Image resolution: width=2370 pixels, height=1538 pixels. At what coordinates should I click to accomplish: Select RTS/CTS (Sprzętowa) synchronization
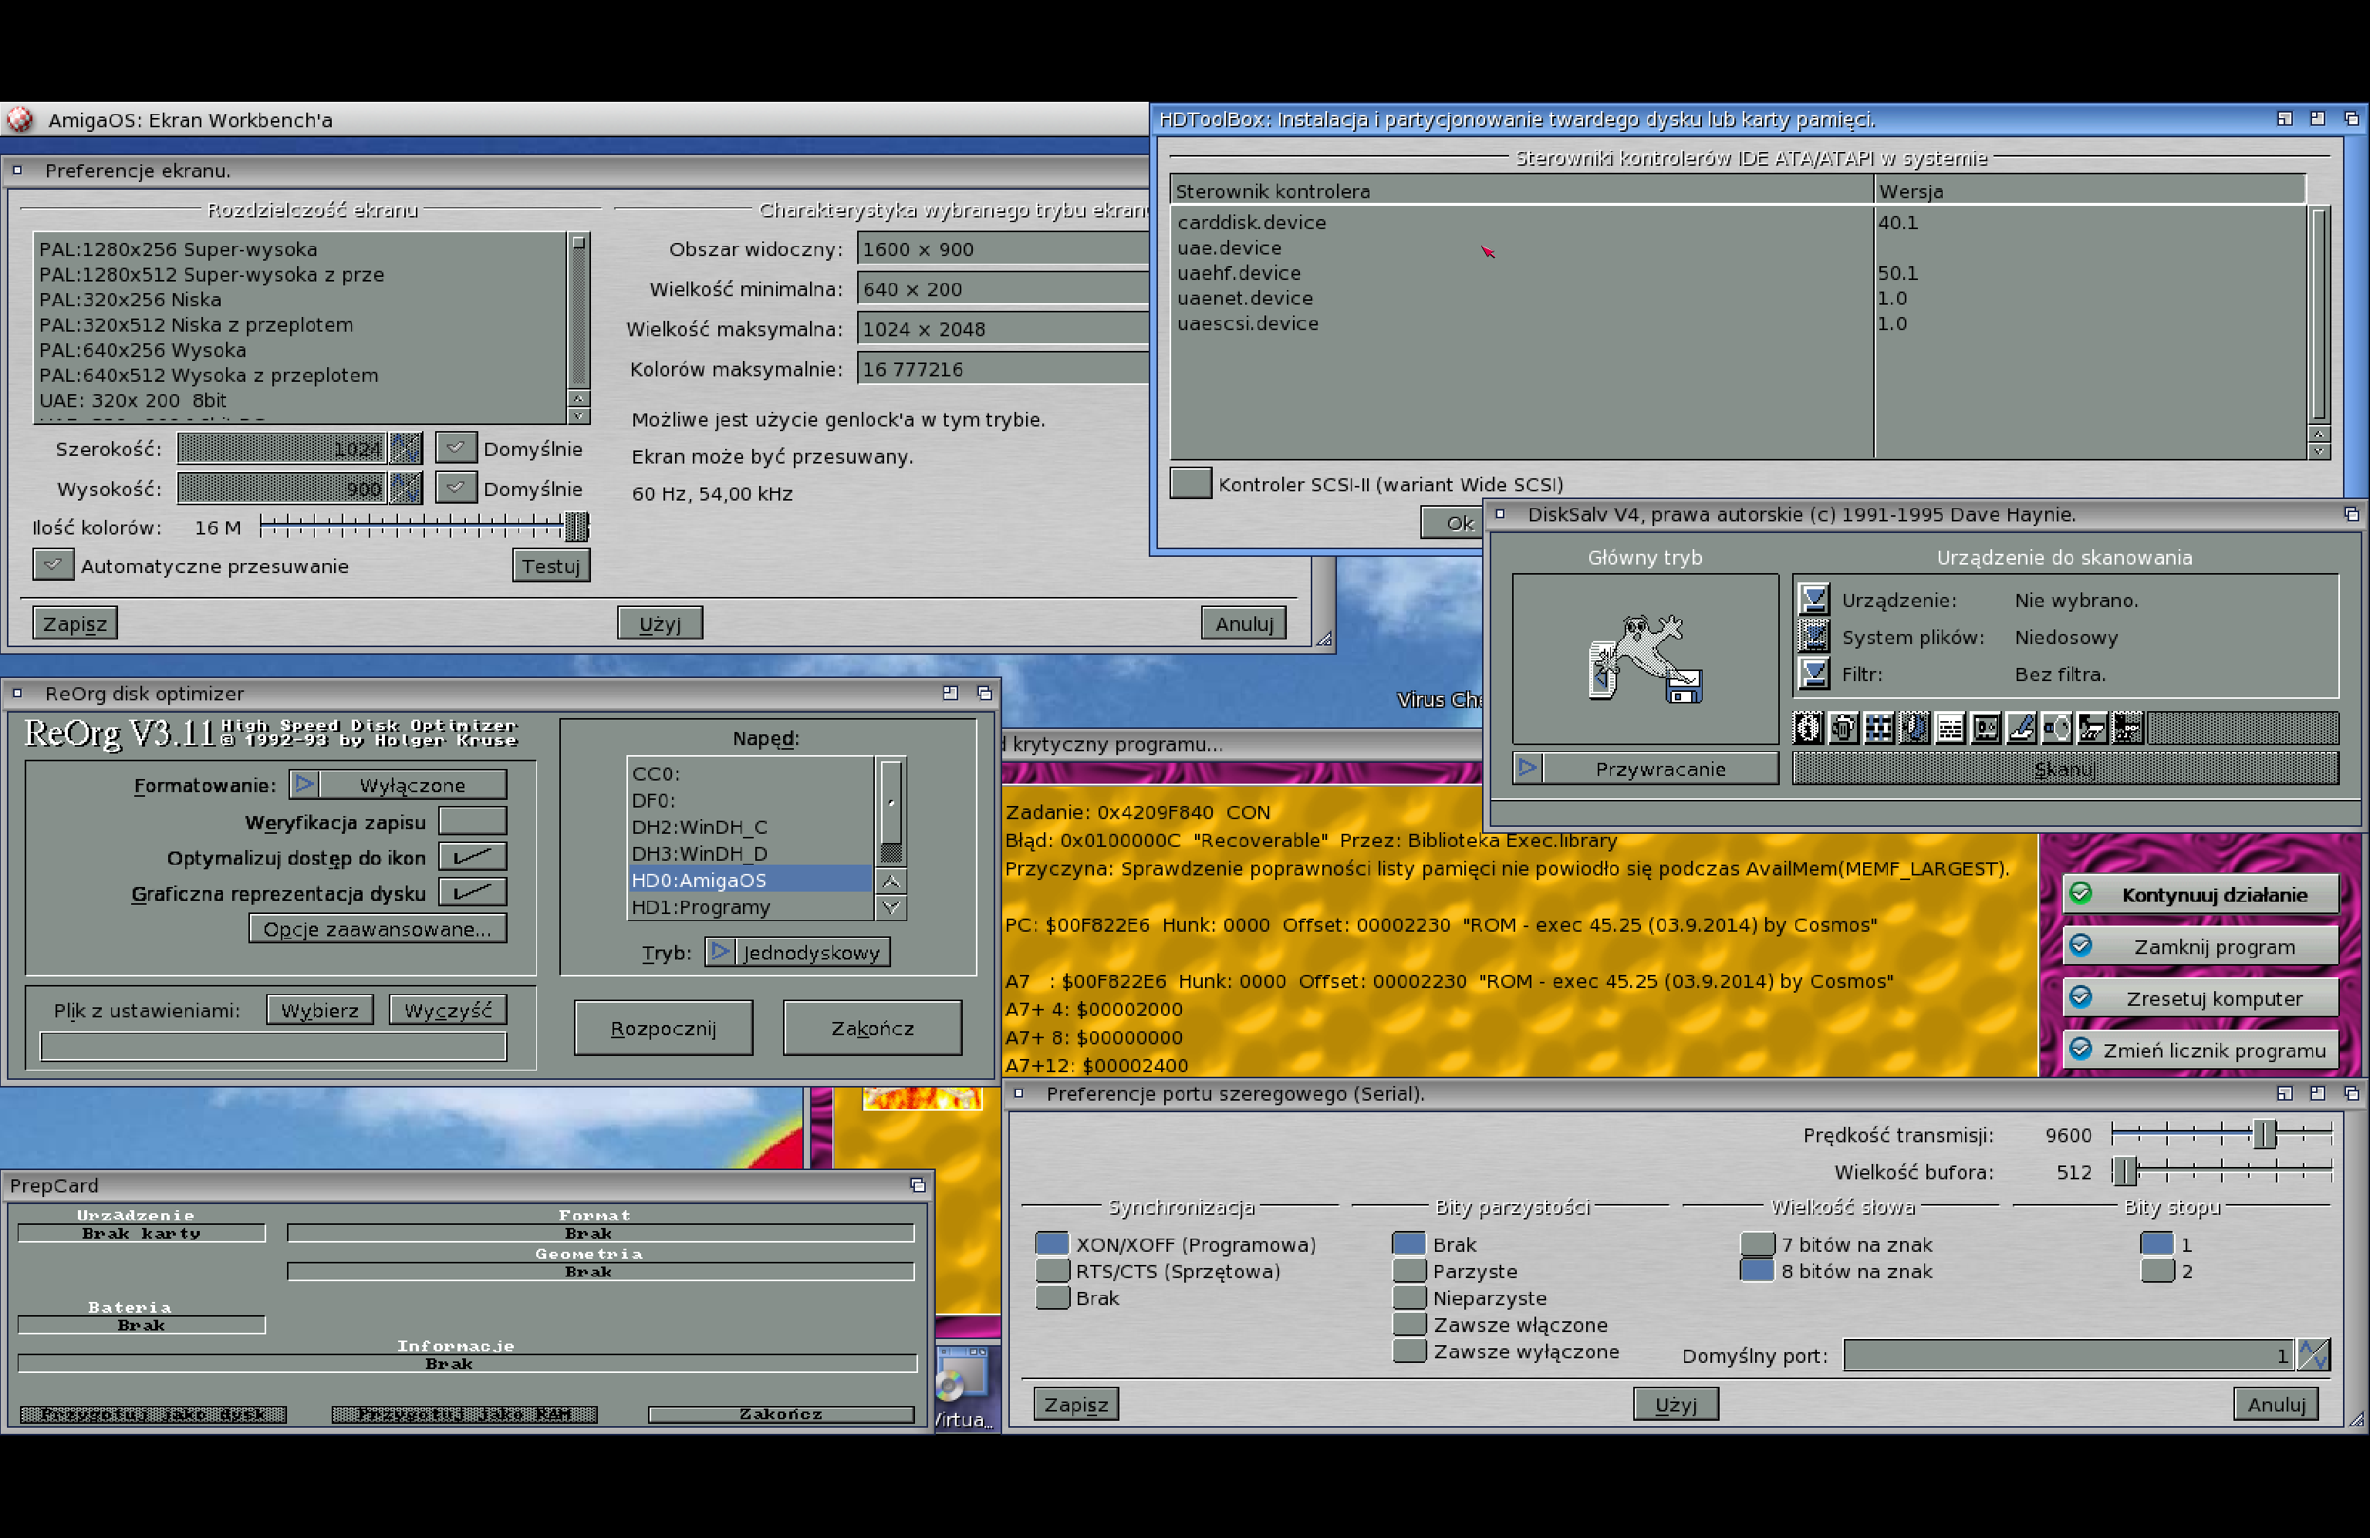click(1052, 1271)
